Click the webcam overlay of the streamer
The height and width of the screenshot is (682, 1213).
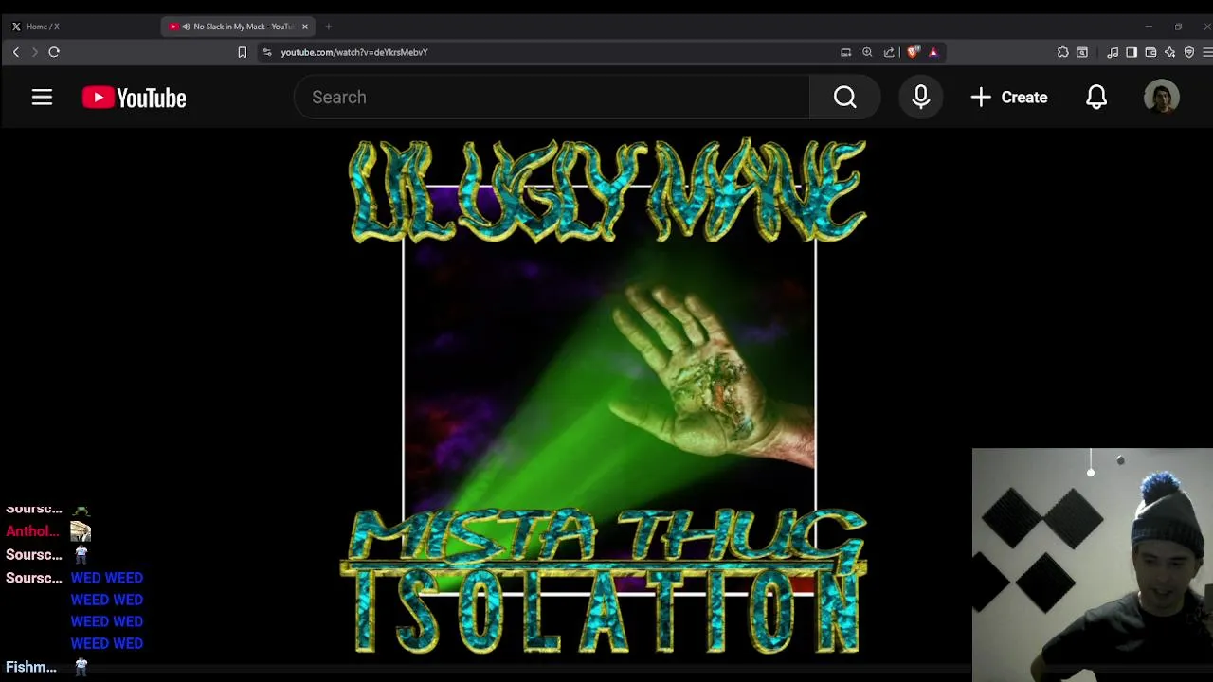1093,565
